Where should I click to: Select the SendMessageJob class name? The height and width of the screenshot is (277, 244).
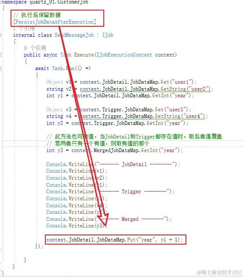74,35
